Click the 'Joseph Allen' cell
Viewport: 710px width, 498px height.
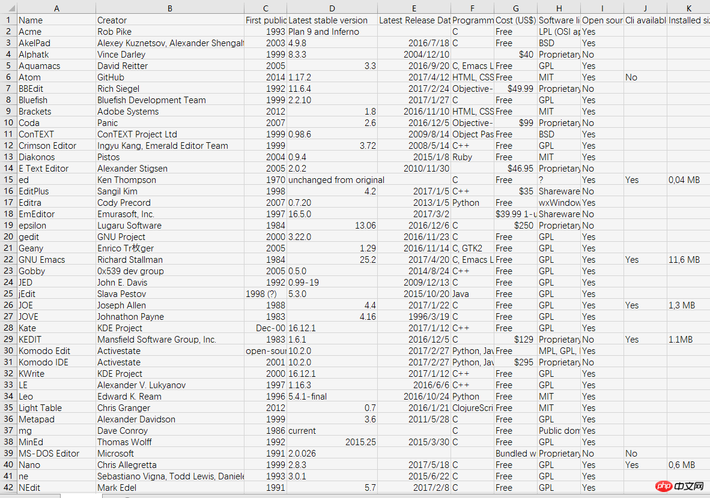pos(170,305)
